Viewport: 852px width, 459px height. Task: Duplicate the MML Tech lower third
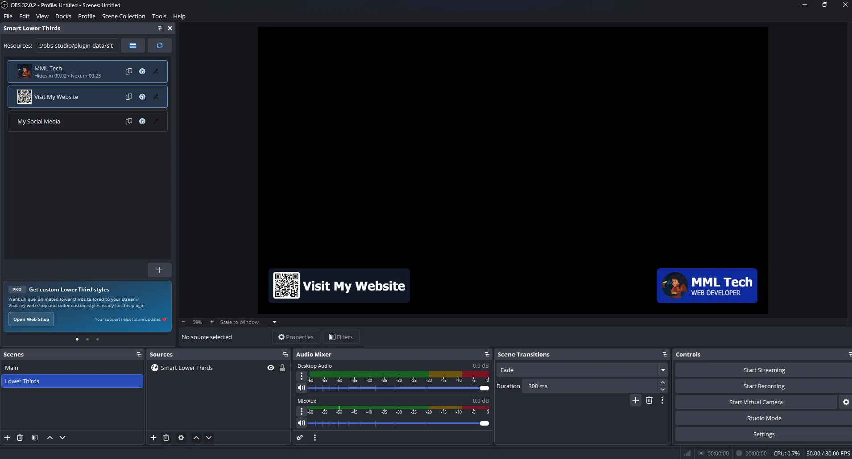click(129, 71)
